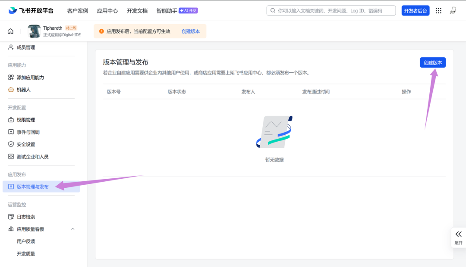Go to 权限管理 permissions page

26,120
